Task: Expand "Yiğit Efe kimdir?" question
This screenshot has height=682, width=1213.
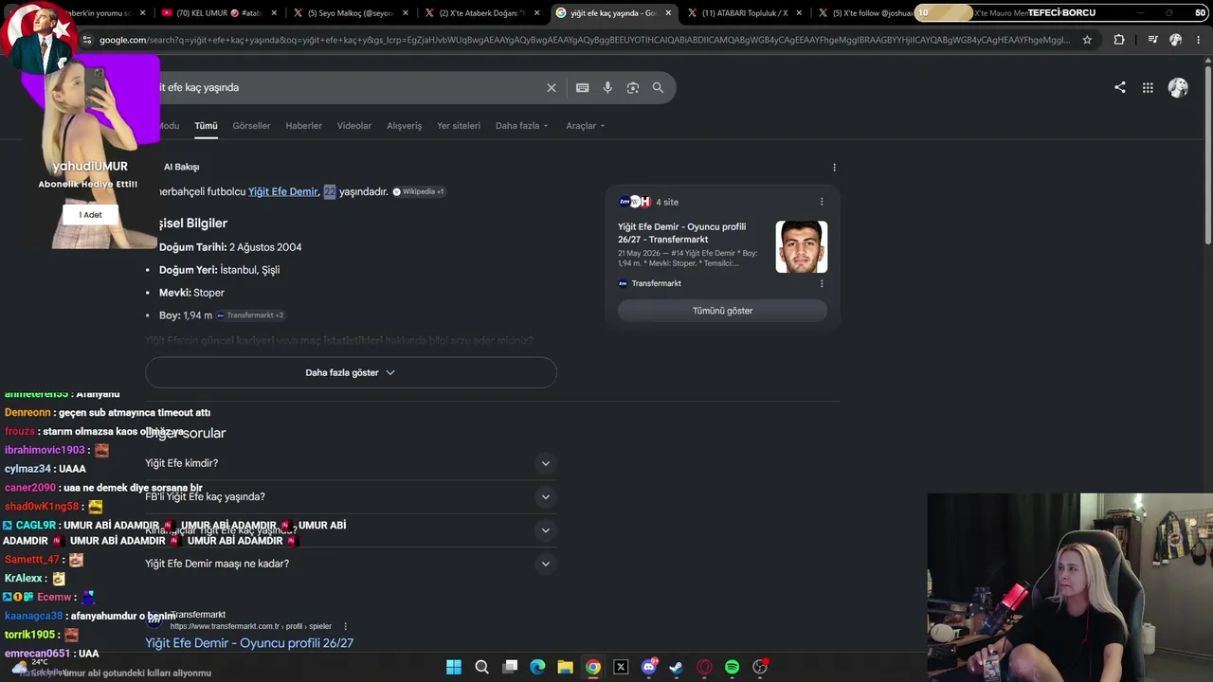Action: coord(350,463)
